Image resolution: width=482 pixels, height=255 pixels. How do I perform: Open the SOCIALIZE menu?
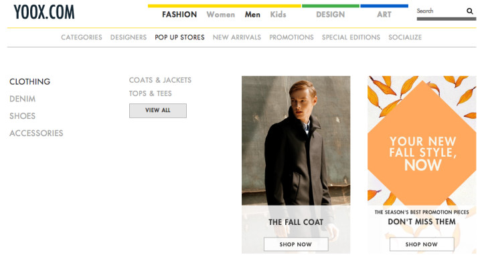[x=405, y=37]
